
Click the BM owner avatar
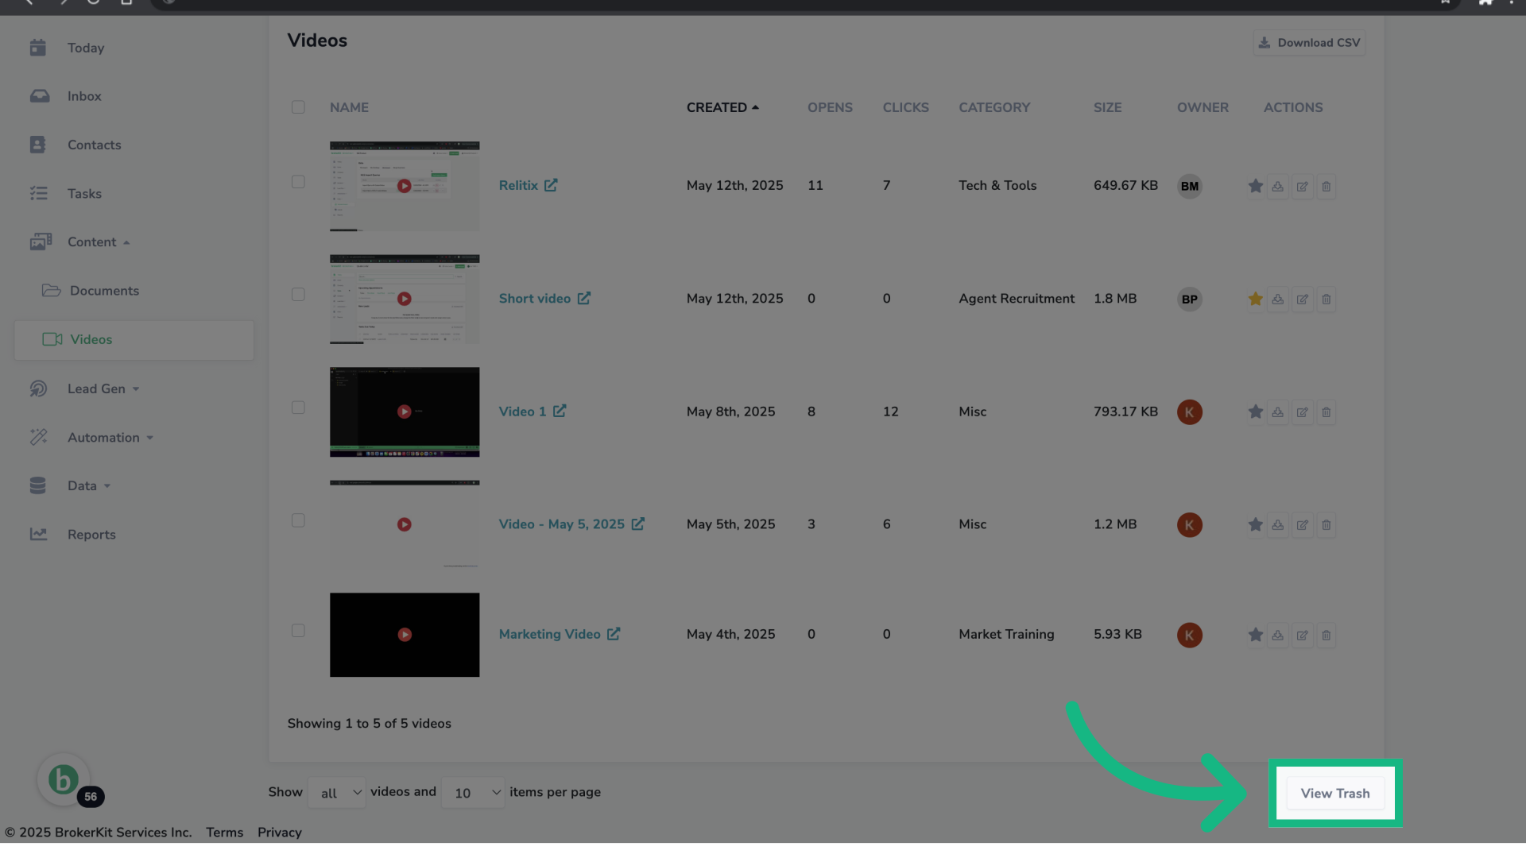point(1189,187)
